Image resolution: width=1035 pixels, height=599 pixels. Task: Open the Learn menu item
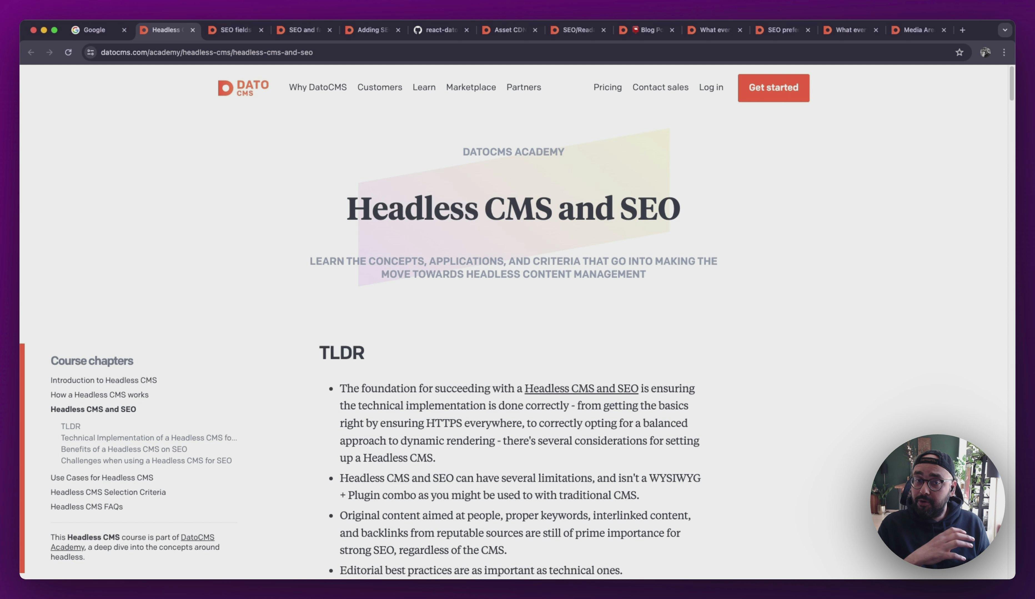pos(424,88)
